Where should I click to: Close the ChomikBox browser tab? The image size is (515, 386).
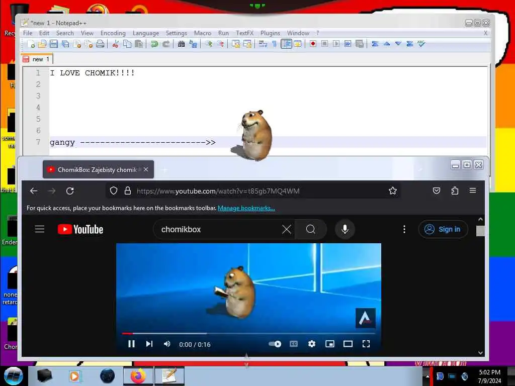(146, 169)
